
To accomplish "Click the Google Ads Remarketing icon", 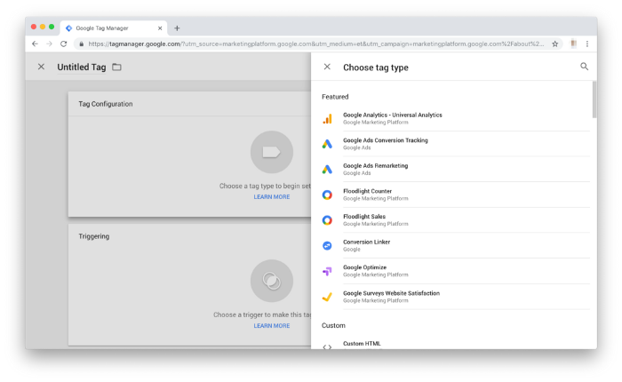I will [327, 170].
